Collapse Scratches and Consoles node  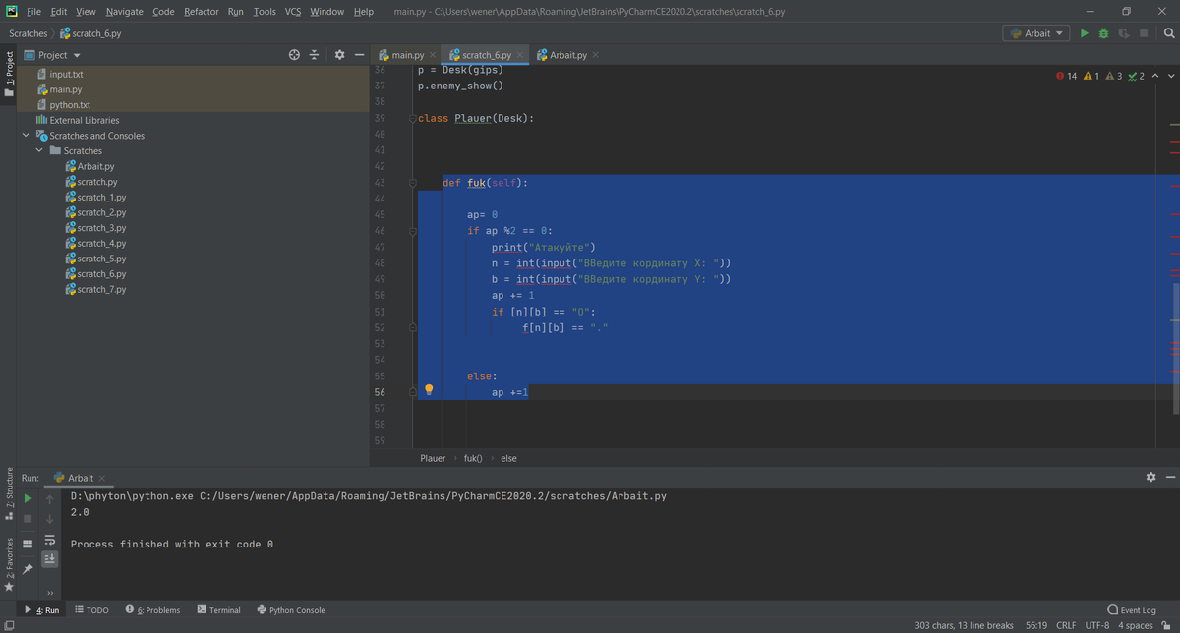pos(26,136)
